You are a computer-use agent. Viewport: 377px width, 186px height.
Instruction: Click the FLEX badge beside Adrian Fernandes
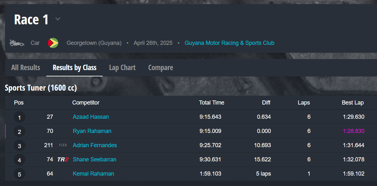pyautogui.click(x=63, y=145)
